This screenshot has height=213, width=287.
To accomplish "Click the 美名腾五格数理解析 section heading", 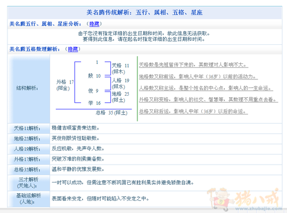I will tap(35, 49).
